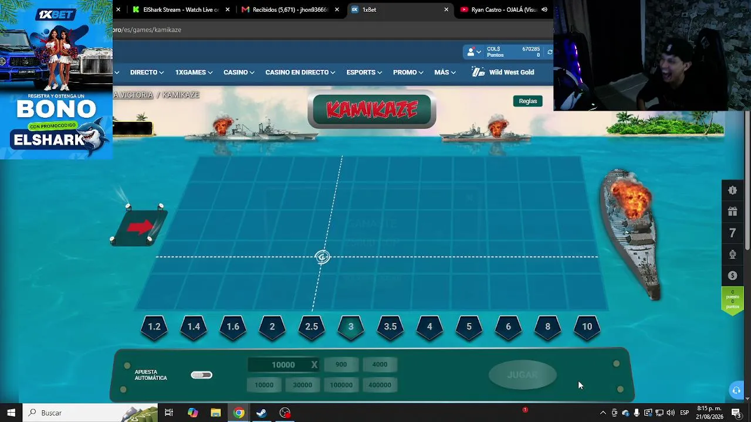This screenshot has width=751, height=422.
Task: Expand the MÁS dropdown menu
Action: 445,72
